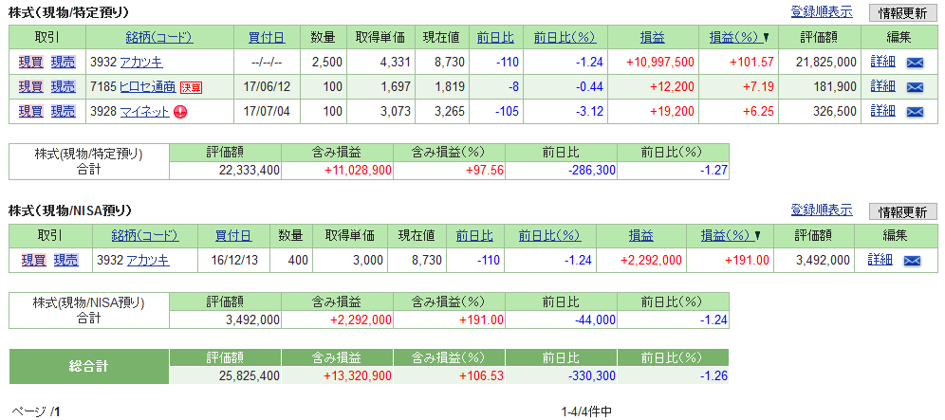Click mail alert icon in ヒロセ通商 row
The image size is (945, 420).
(x=915, y=87)
